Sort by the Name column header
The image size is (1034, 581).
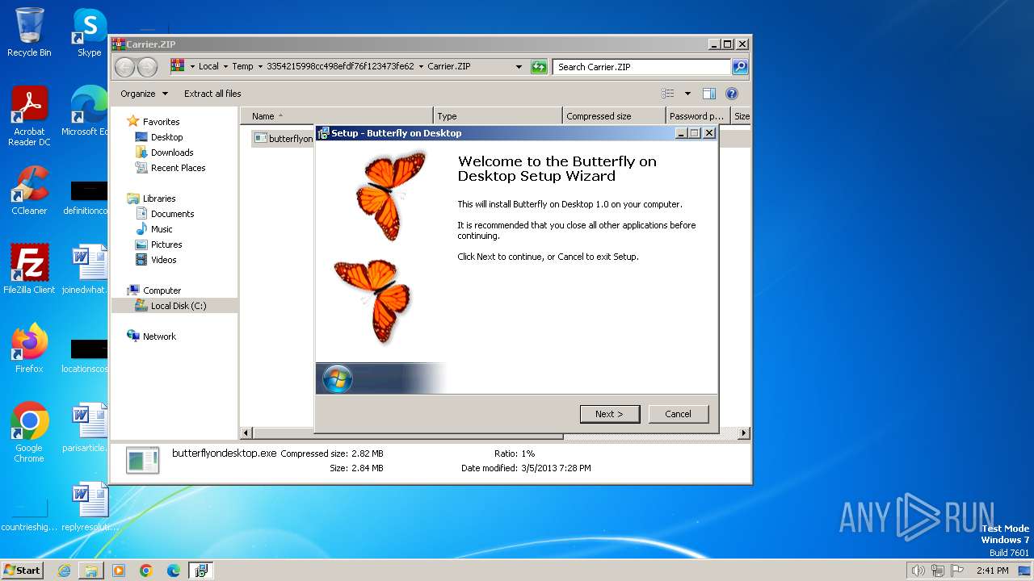click(337, 116)
